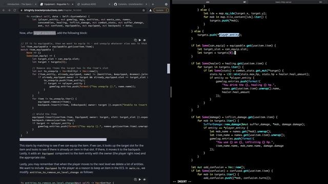This screenshot has width=328, height=184.
Task: Open the browser profile icon
Action: point(150,10)
